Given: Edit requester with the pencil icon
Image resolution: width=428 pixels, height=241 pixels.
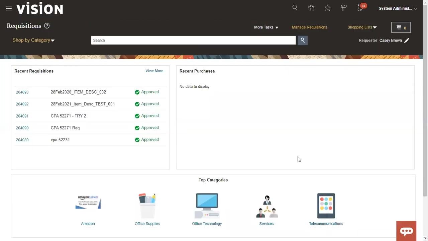Looking at the screenshot, I should click(x=407, y=41).
